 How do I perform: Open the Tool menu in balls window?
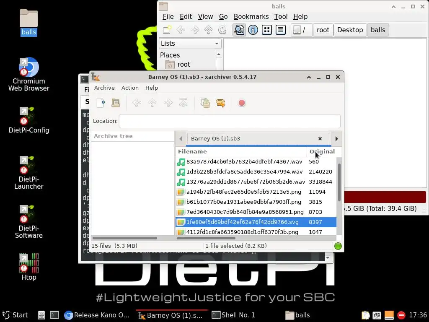(x=281, y=17)
